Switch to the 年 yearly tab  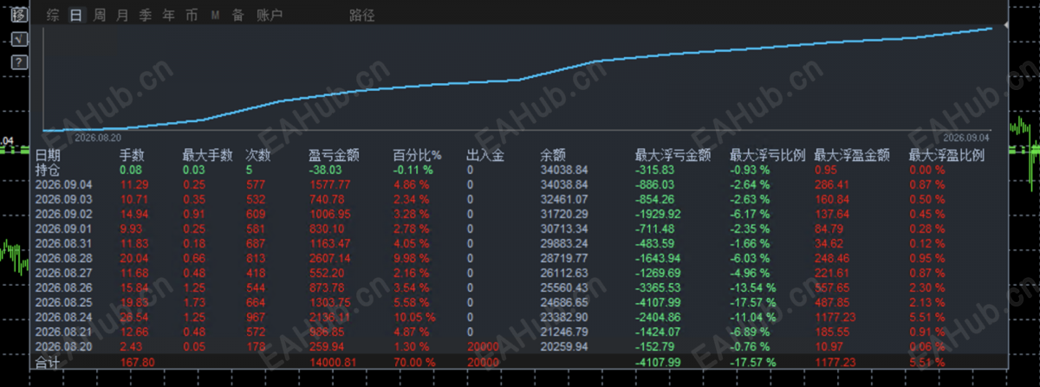coord(168,15)
